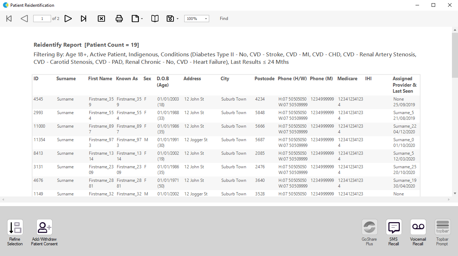Image resolution: width=458 pixels, height=256 pixels.
Task: Go to the previous report page
Action: pos(24,19)
